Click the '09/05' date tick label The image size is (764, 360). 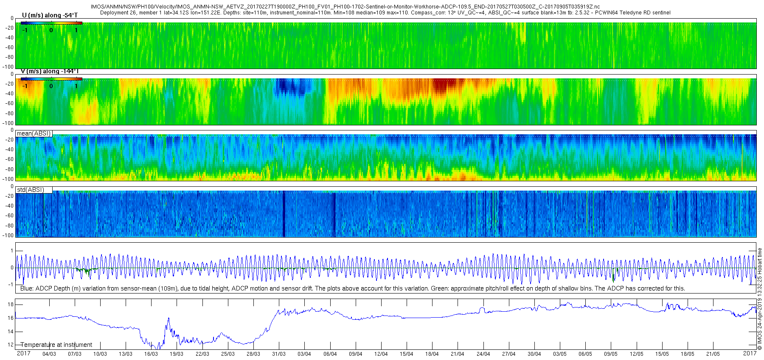pos(611,354)
